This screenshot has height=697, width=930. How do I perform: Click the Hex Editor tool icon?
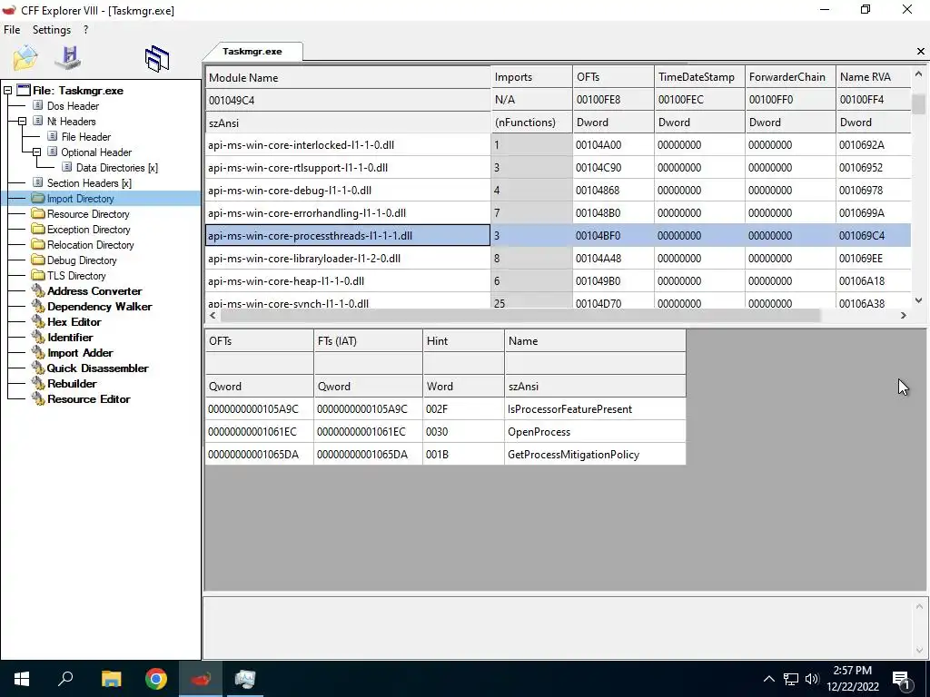click(x=38, y=321)
